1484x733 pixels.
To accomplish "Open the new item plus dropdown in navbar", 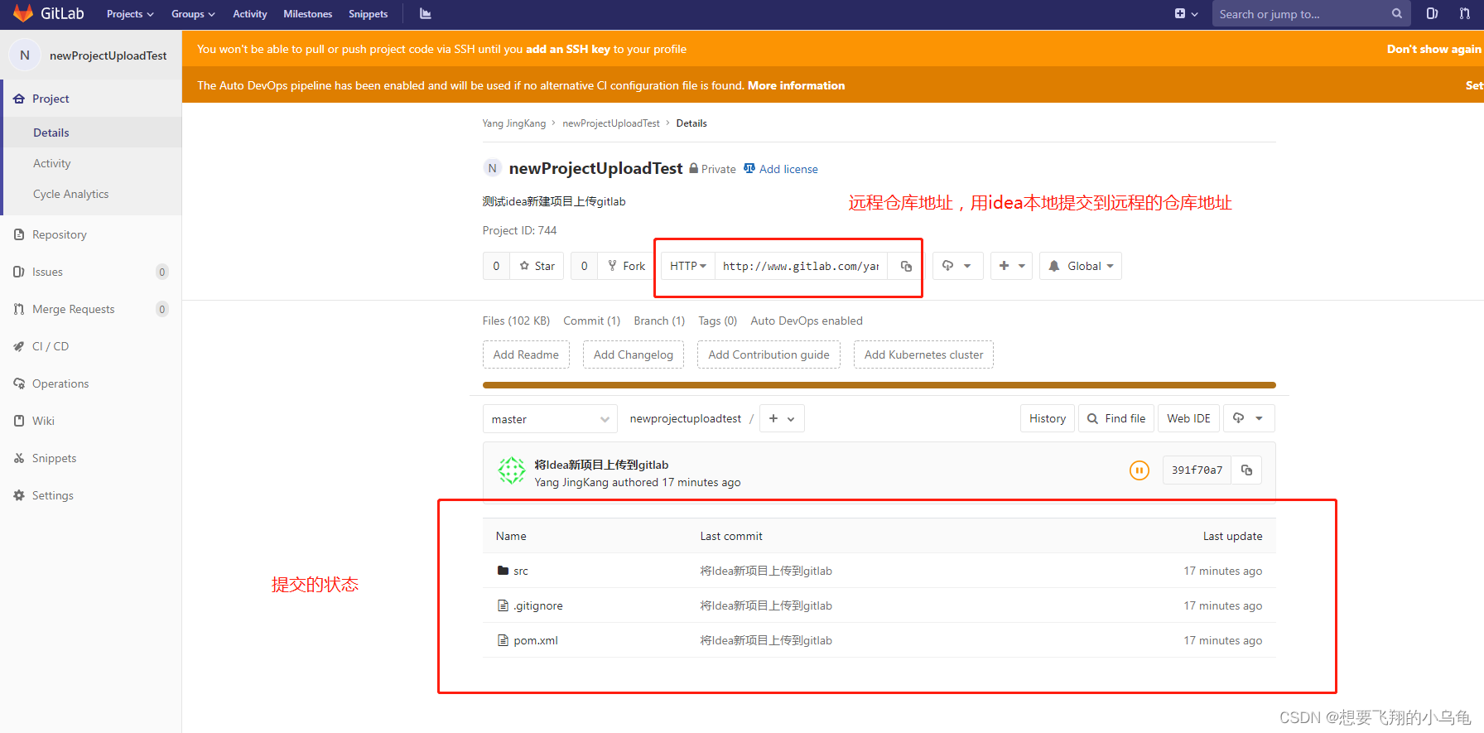I will 1186,13.
